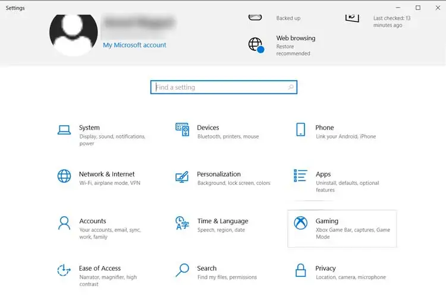Click the Phone settings icon
This screenshot has width=446, height=297.
pos(301,129)
